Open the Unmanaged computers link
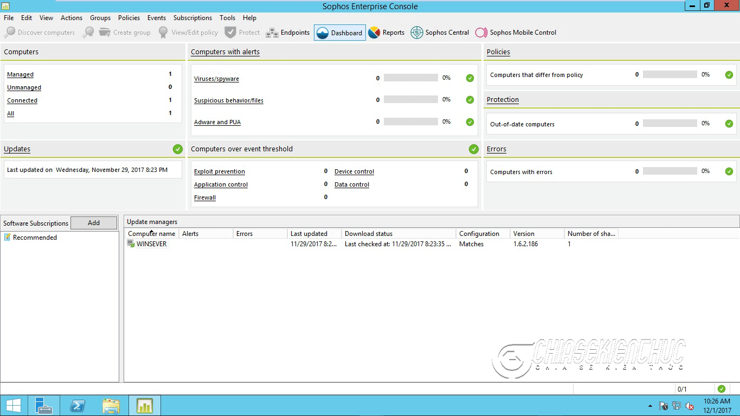This screenshot has width=740, height=416. point(24,87)
